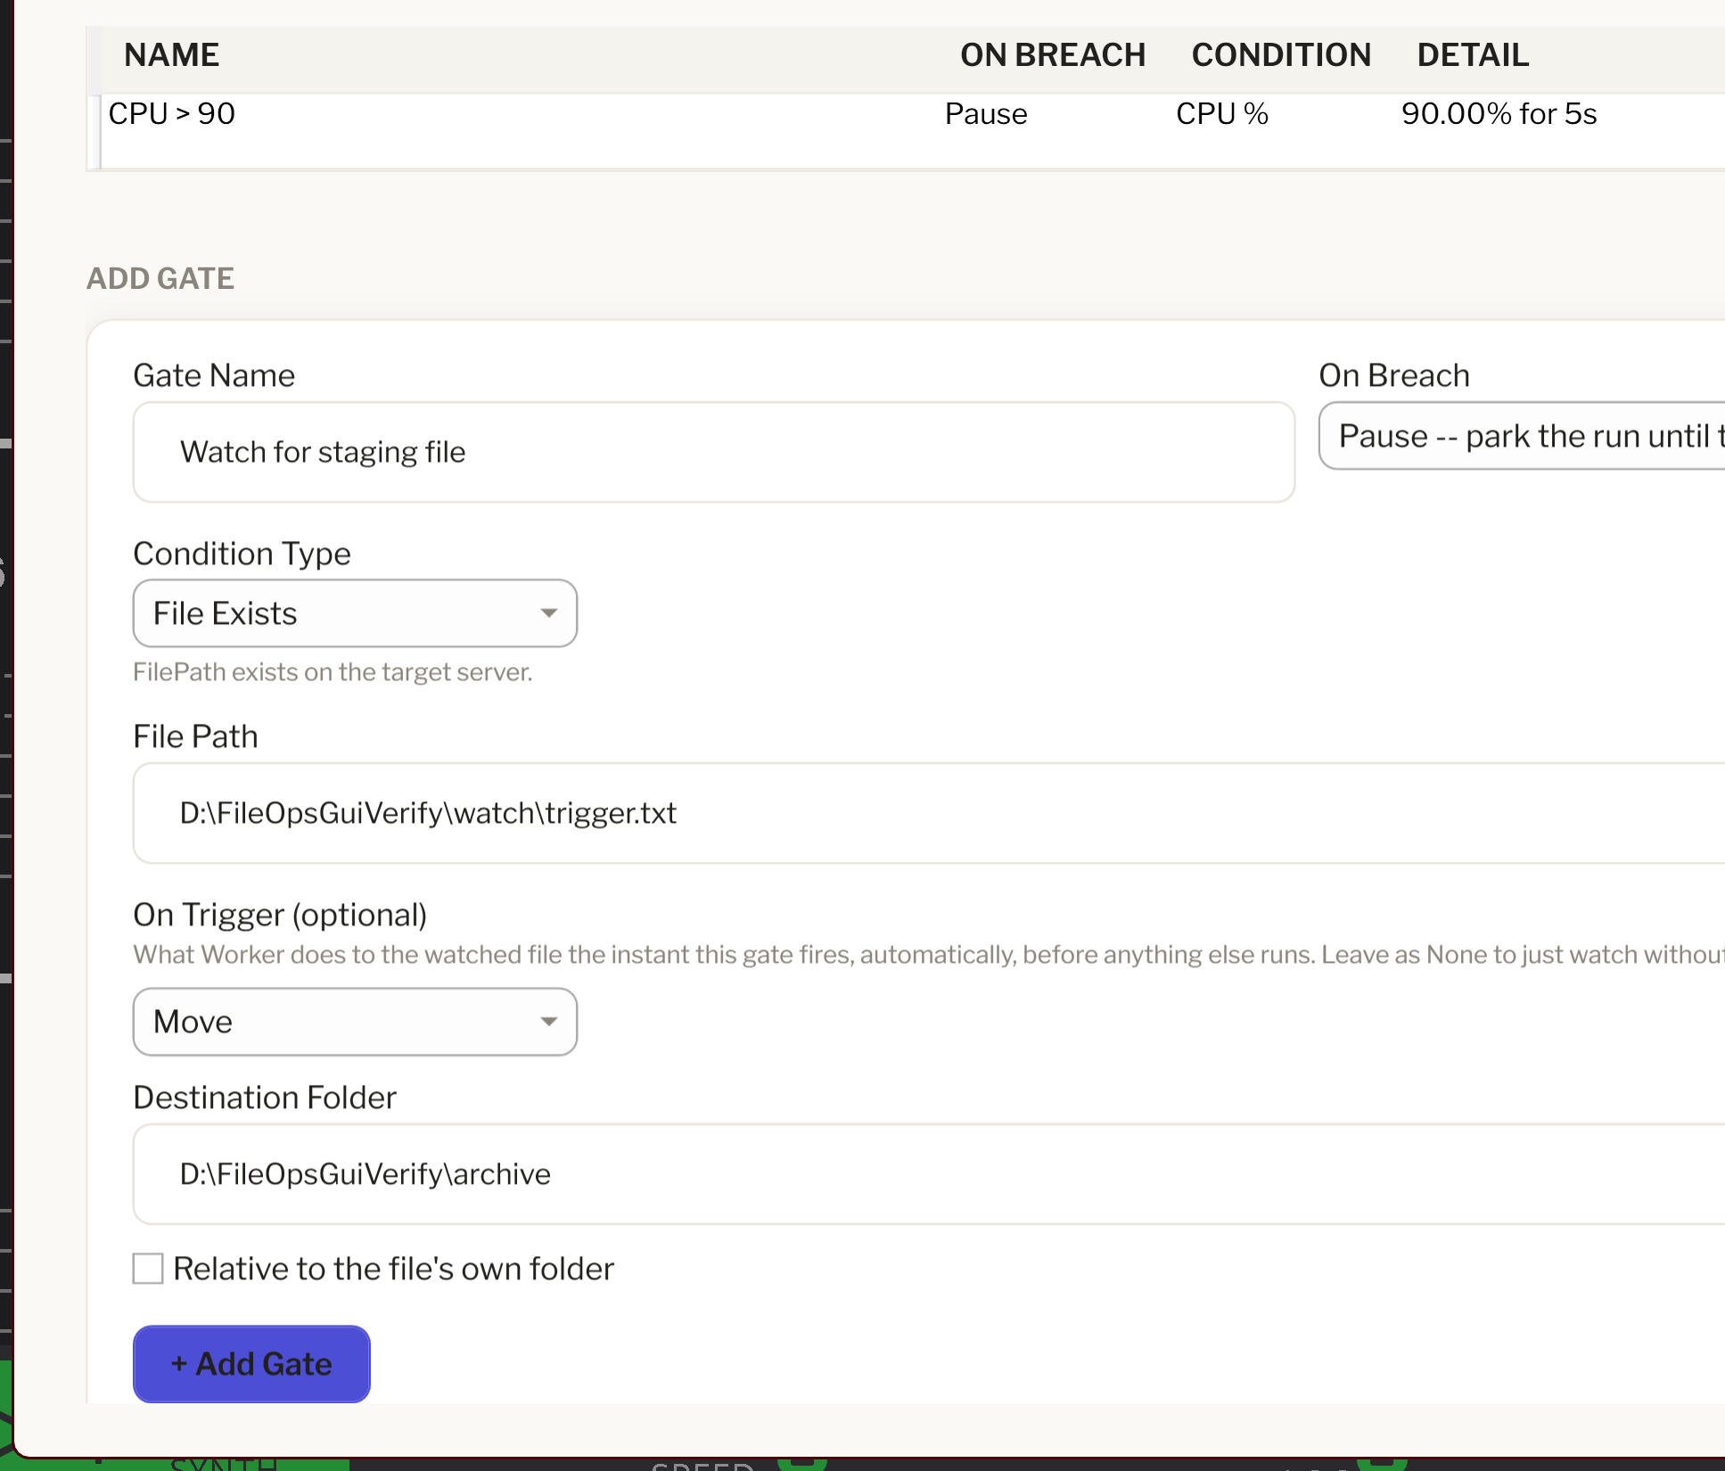Click the Destination Folder input field
1725x1471 pixels.
pyautogui.click(x=929, y=1174)
